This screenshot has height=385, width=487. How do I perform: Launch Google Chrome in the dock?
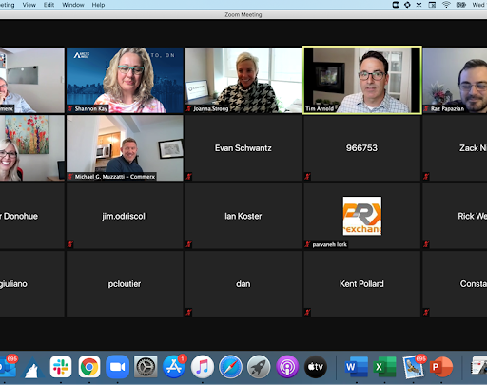point(89,367)
